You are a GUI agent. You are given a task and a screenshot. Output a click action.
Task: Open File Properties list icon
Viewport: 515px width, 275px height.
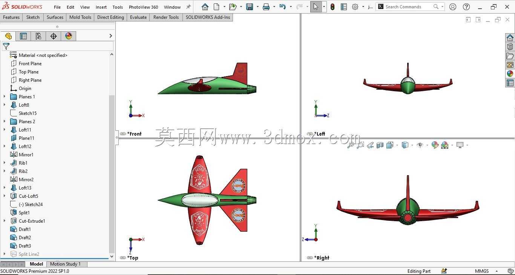click(x=344, y=7)
